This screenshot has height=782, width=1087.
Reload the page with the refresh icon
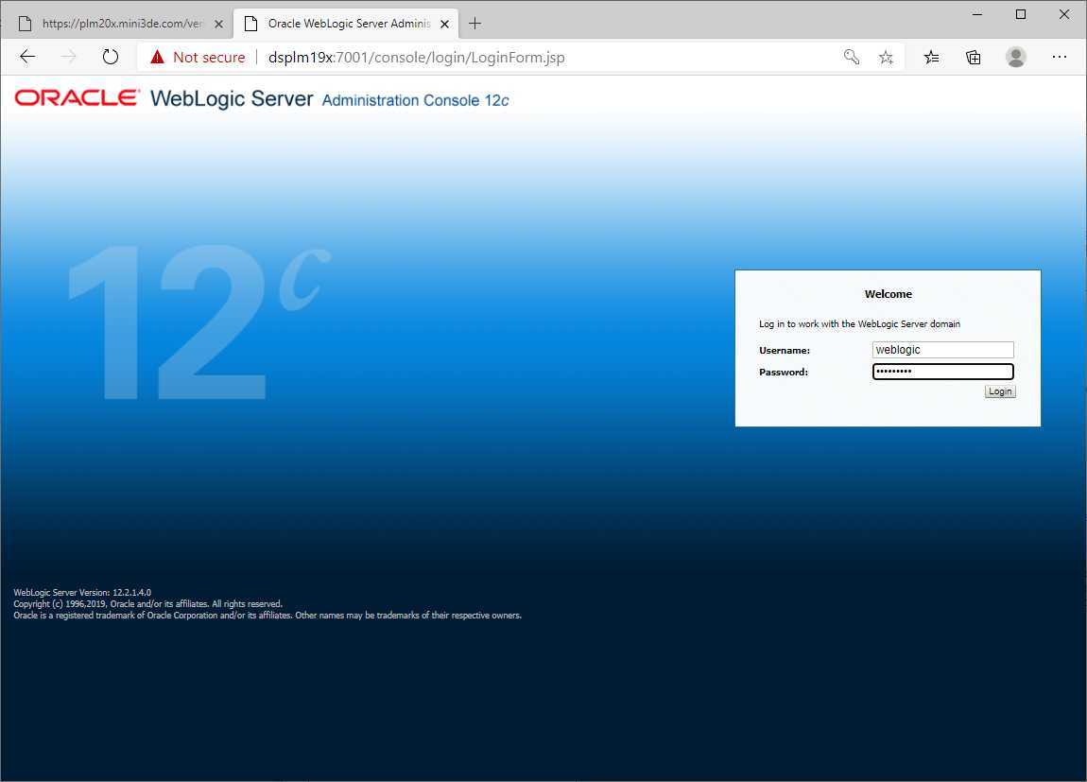pos(111,57)
